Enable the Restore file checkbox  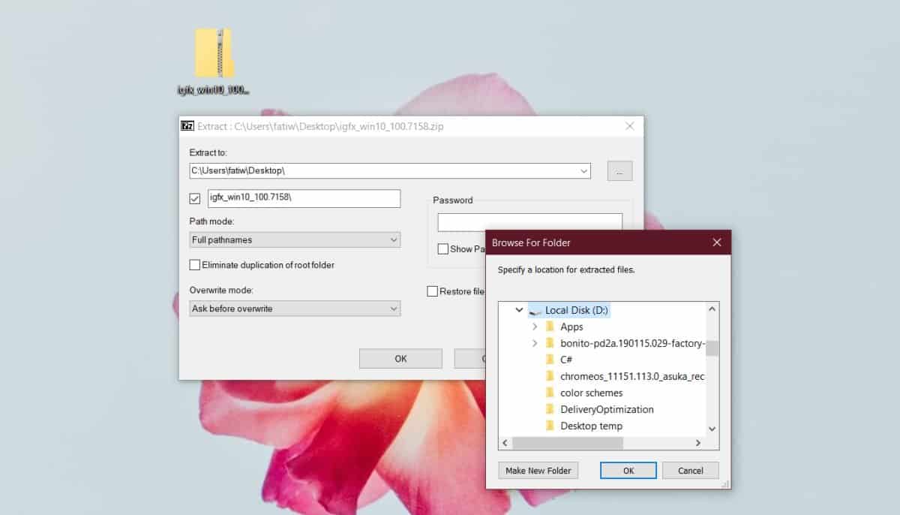coord(433,291)
